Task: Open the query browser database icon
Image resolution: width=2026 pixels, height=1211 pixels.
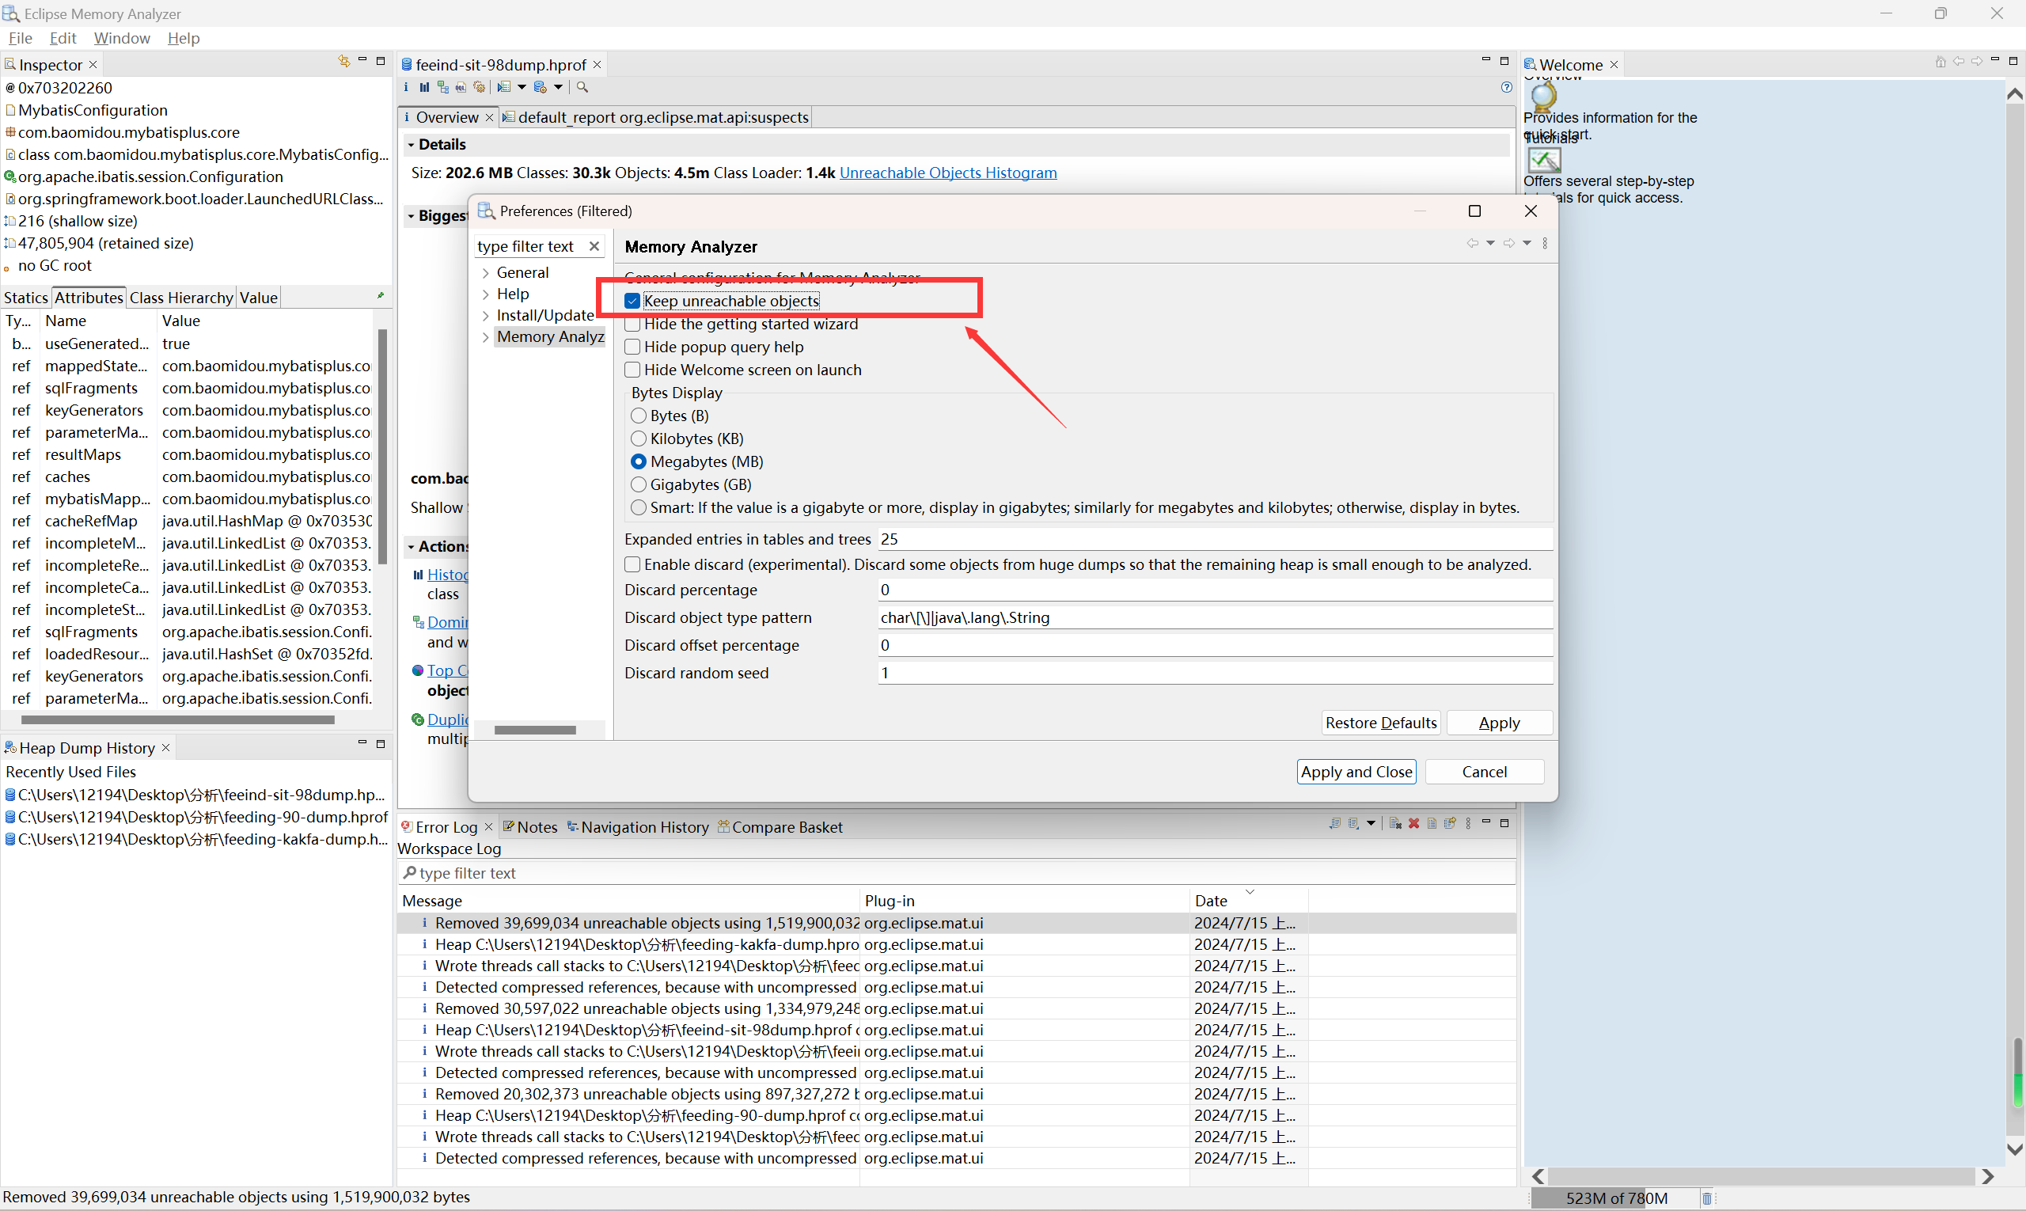Action: 541,87
